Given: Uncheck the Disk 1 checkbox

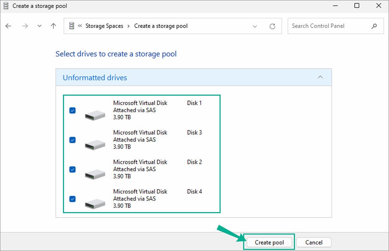Looking at the screenshot, I should coord(73,110).
